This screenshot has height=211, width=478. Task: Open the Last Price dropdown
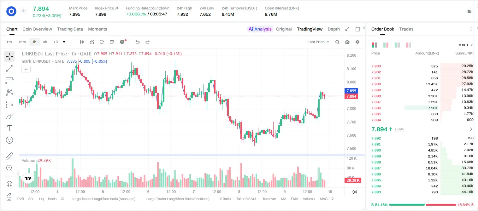click(x=318, y=42)
